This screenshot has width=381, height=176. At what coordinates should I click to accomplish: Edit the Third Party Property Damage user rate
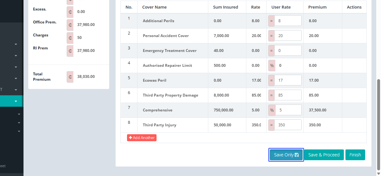pyautogui.click(x=288, y=95)
